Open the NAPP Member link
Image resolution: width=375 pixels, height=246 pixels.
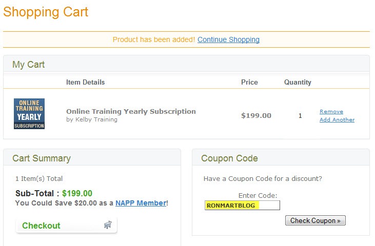[141, 203]
